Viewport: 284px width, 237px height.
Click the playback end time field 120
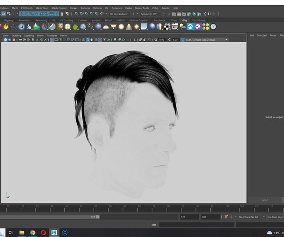point(189,217)
